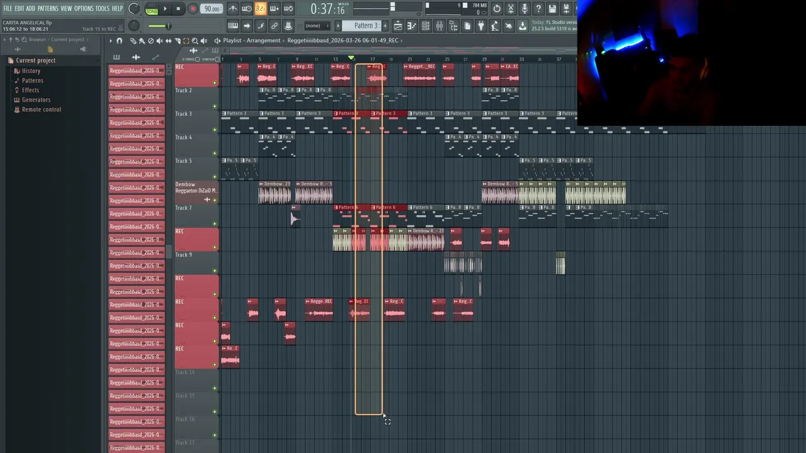806x453 pixels.
Task: Stop playback with the stop button
Action: pos(178,9)
